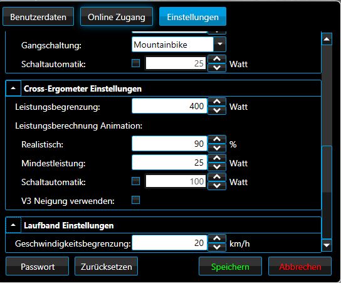Toggle V3 Neigung verwenden checkbox
The height and width of the screenshot is (283, 341).
pyautogui.click(x=135, y=200)
